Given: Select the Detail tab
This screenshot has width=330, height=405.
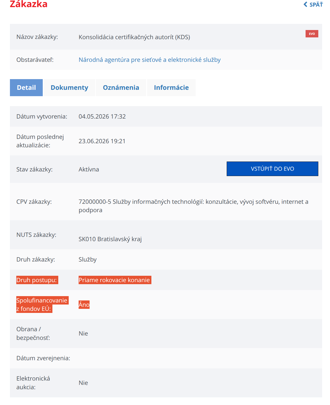Looking at the screenshot, I should point(26,88).
